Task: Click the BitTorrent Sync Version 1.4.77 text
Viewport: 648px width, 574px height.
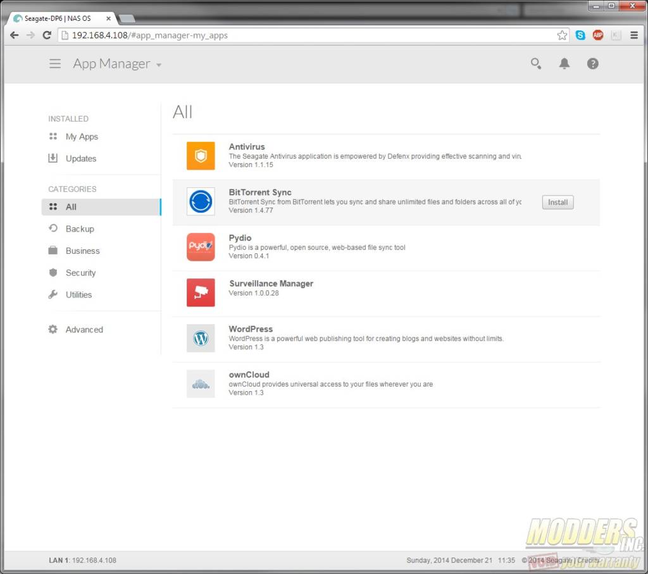Action: 251,210
